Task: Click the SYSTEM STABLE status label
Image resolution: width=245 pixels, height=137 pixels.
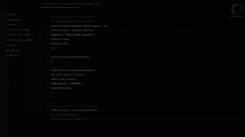Action: click(x=236, y=16)
